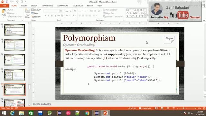Open the font size box showing 24

pos(62,11)
